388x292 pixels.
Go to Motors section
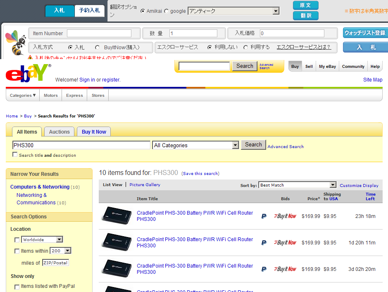point(51,96)
